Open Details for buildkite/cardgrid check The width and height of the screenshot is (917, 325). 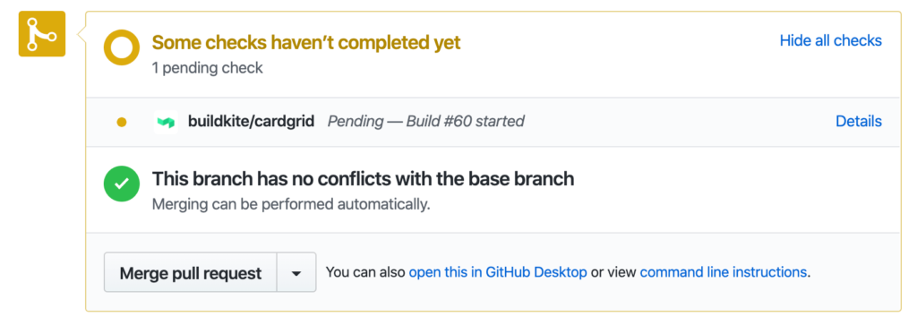click(x=859, y=122)
